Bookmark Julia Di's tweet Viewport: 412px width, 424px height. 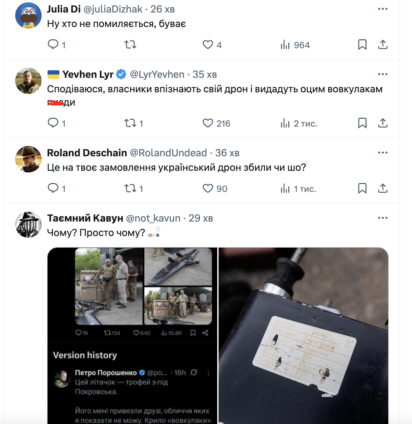(x=362, y=45)
